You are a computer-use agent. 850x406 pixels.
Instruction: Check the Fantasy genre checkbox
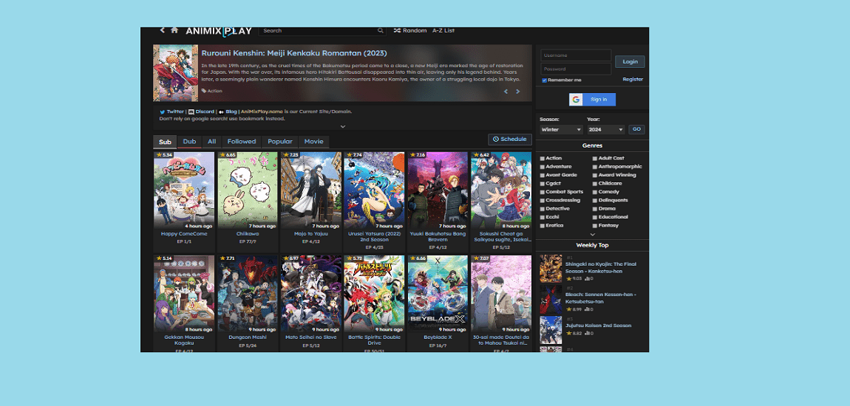tap(595, 226)
